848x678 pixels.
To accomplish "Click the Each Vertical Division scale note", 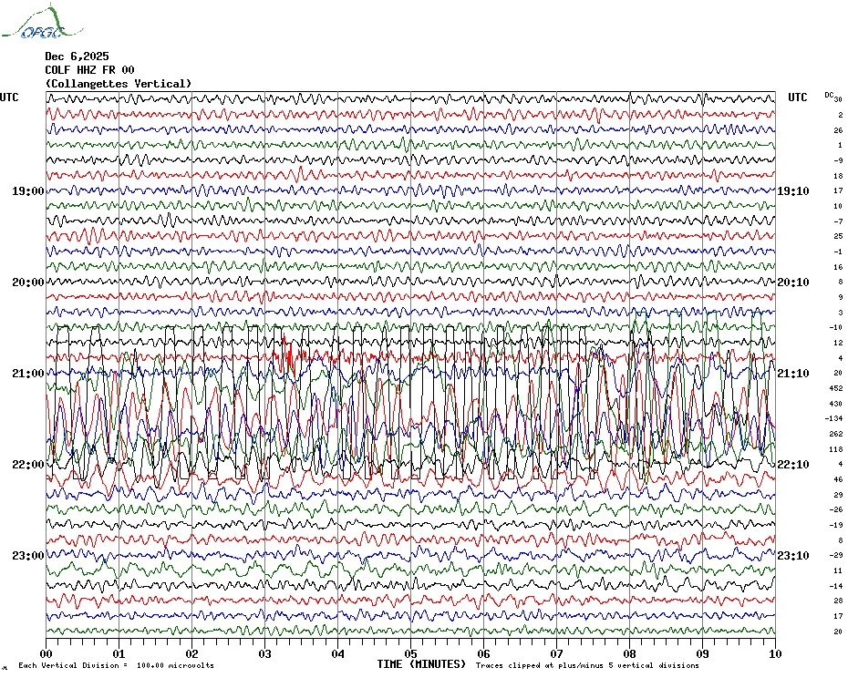I will point(116,666).
